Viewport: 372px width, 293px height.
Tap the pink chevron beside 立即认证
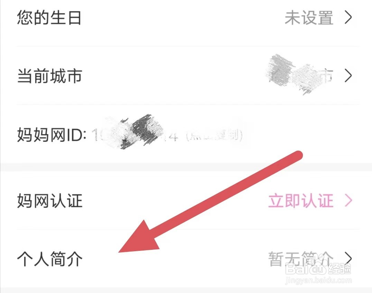point(348,200)
